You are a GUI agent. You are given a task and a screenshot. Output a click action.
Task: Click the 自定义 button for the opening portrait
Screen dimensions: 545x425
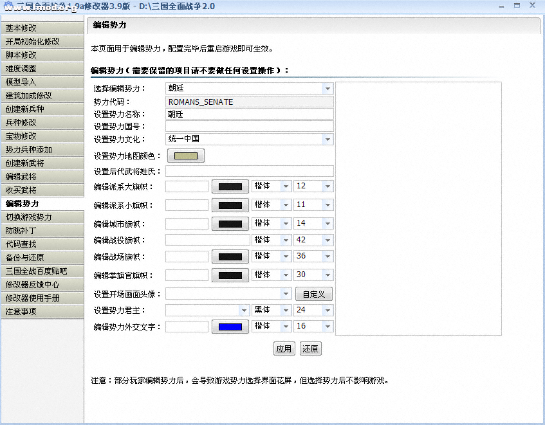tap(314, 294)
